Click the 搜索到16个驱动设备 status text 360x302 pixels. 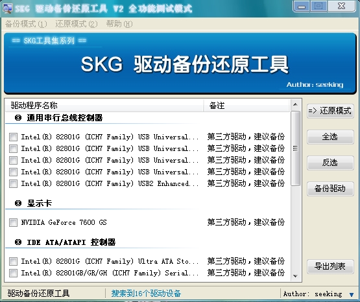pyautogui.click(x=146, y=294)
